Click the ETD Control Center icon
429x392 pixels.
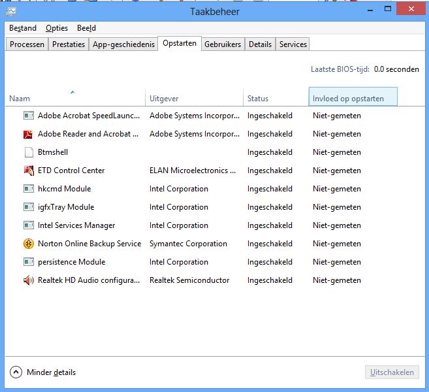[x=29, y=171]
